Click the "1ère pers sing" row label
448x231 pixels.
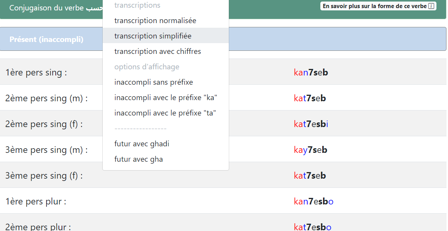tap(36, 72)
